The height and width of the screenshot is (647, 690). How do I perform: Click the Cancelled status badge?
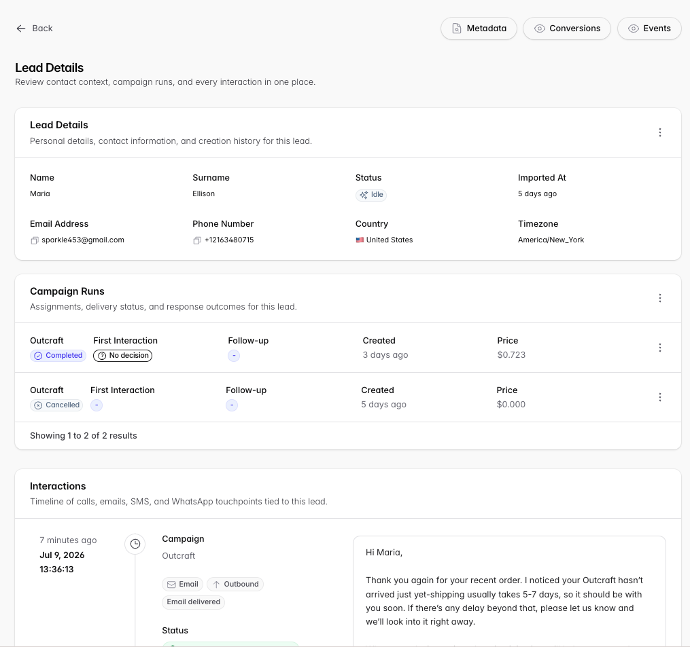point(56,405)
